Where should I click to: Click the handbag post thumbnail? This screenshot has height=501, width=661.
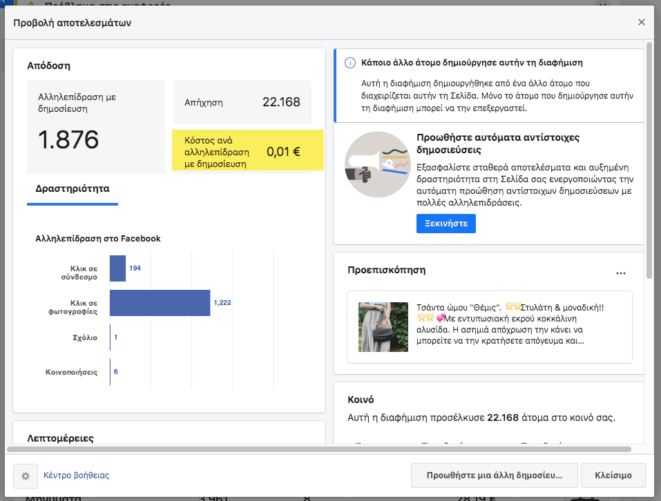pos(383,326)
